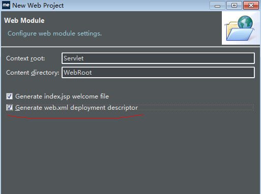Click 'Configure web module settings.' description text

[x=54, y=34]
